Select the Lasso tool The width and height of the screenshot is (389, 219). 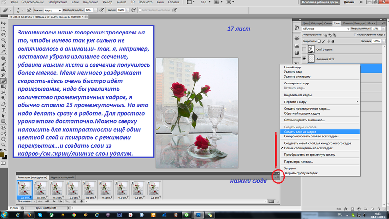pyautogui.click(x=3, y=34)
